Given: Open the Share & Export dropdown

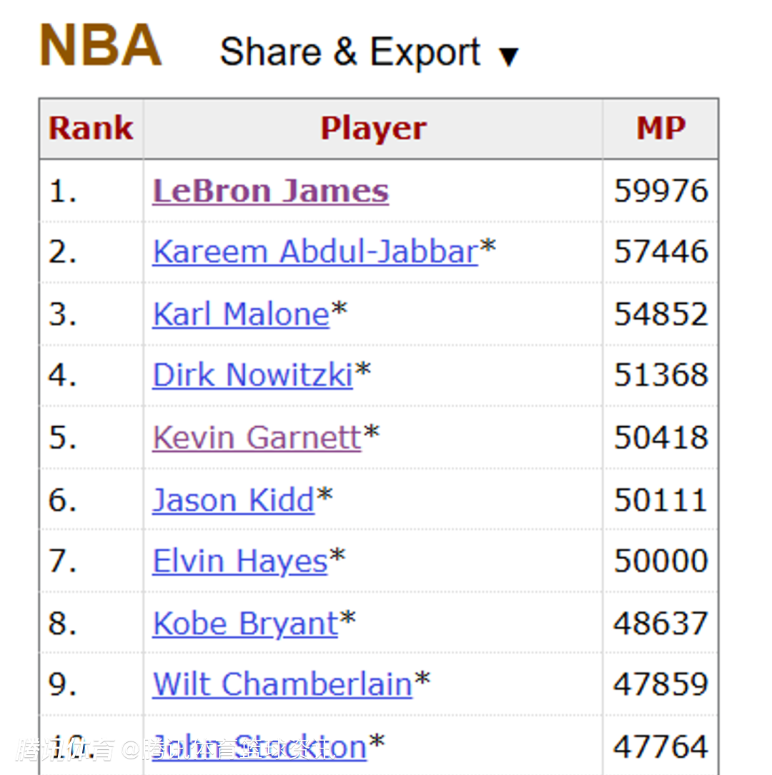Looking at the screenshot, I should (x=350, y=52).
